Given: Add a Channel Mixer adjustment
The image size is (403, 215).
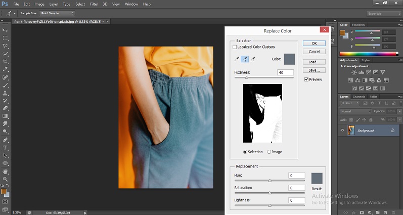Looking at the screenshot, I should 379,80.
